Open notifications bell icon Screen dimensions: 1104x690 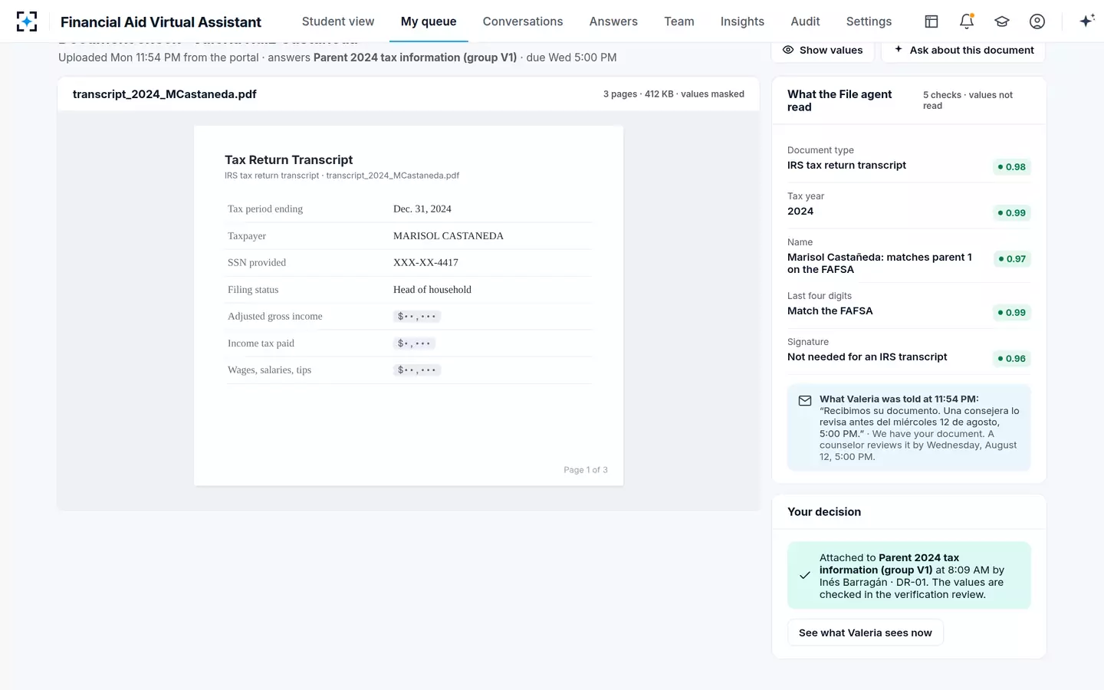coord(967,21)
